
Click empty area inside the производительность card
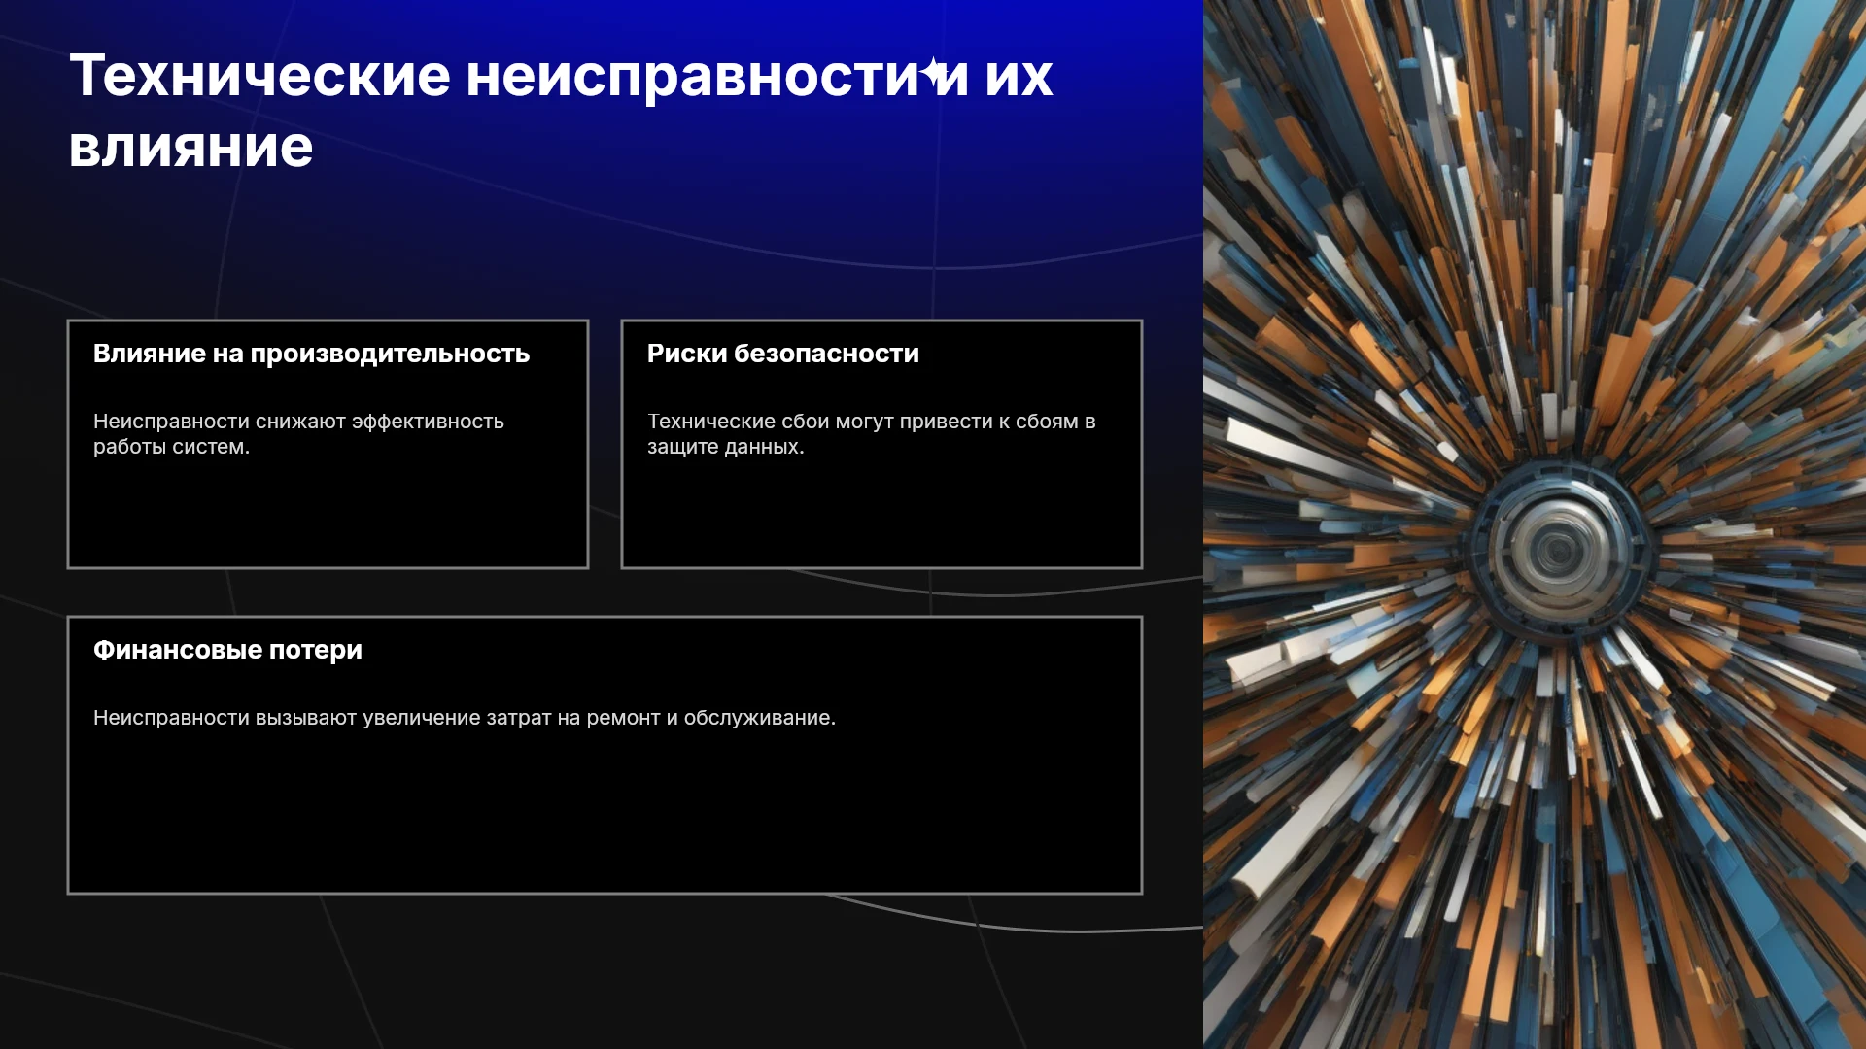point(328,515)
